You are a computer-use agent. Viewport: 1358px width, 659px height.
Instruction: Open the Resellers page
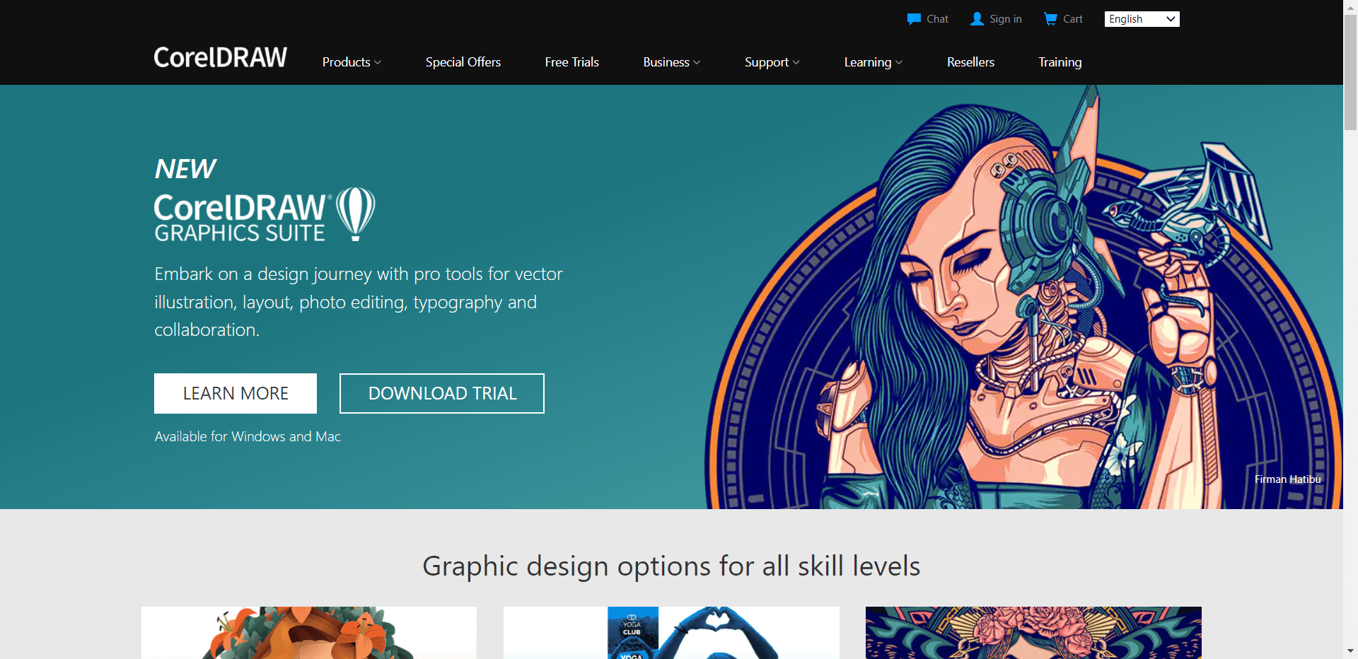click(970, 62)
